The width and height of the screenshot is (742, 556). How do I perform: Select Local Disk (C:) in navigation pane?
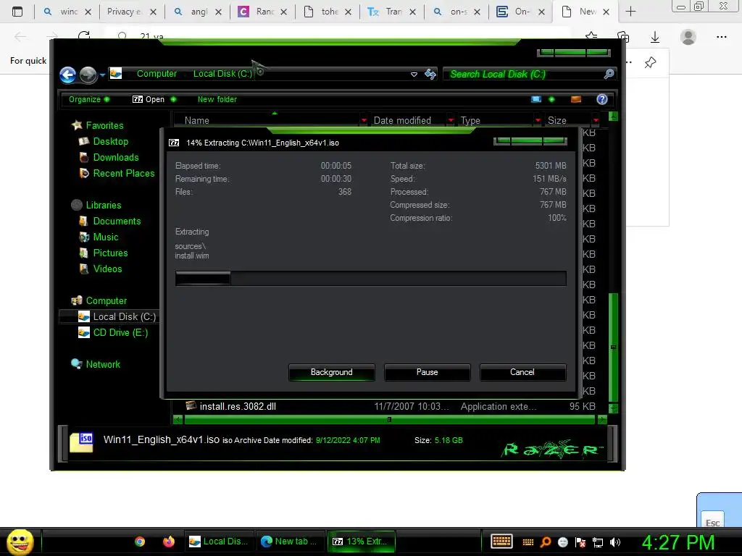[117, 317]
